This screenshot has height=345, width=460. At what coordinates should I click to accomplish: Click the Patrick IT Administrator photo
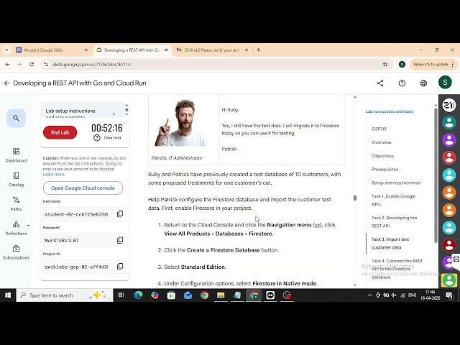pyautogui.click(x=181, y=123)
